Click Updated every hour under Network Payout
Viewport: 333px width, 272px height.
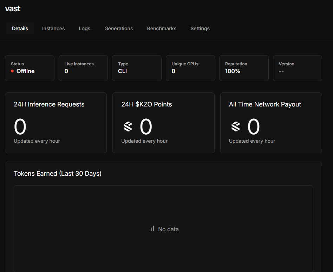(x=252, y=141)
